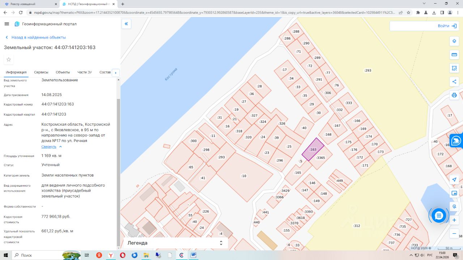The width and height of the screenshot is (463, 260).
Task: Click the cadastral value 772 966,18 руб.
Action: pyautogui.click(x=56, y=216)
